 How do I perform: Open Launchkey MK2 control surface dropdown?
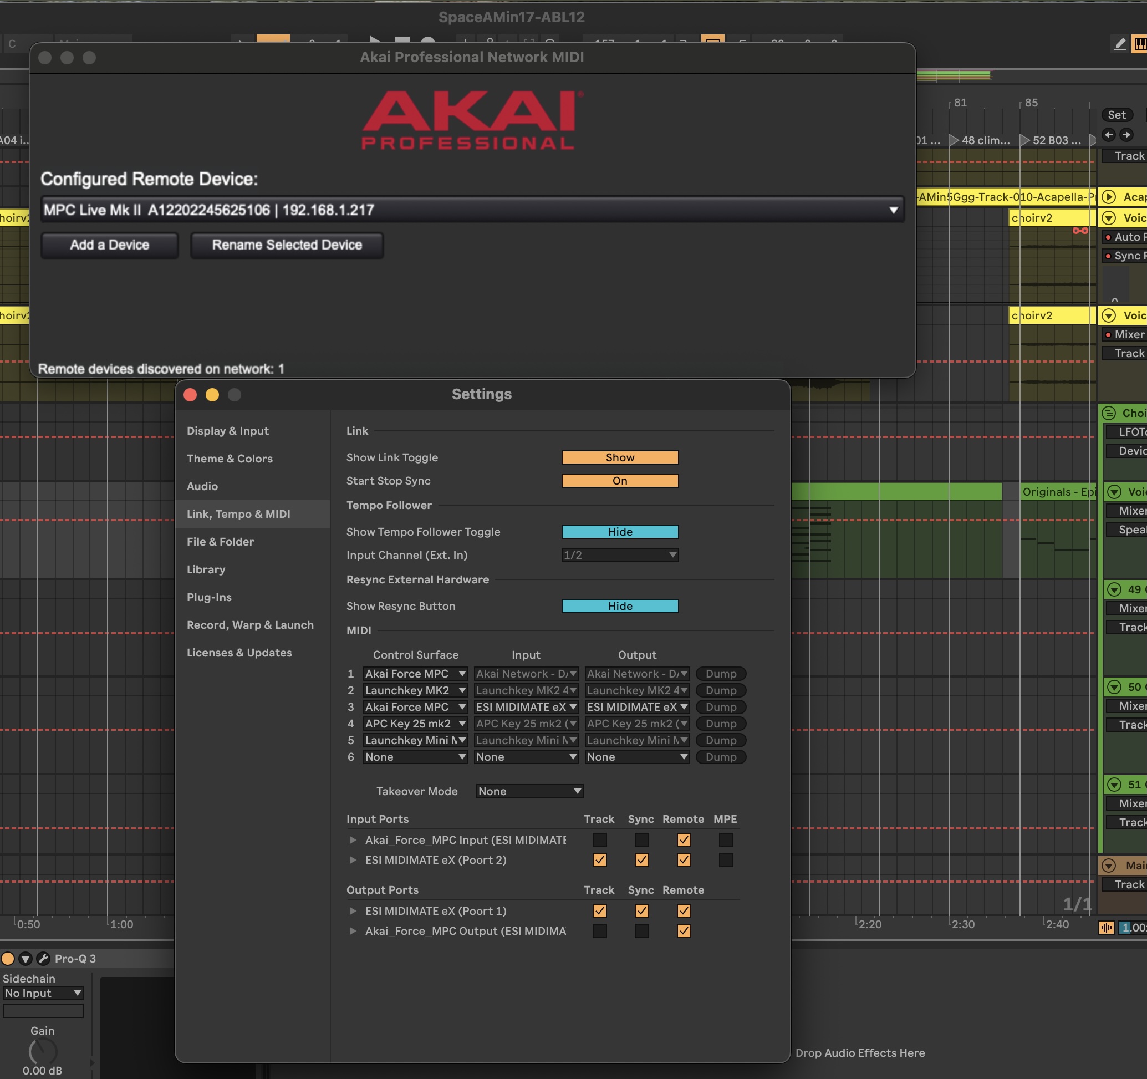[415, 690]
